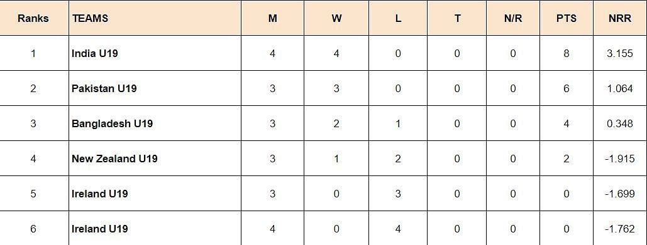This screenshot has width=647, height=245.
Task: Click the NRR column header
Action: 620,19
